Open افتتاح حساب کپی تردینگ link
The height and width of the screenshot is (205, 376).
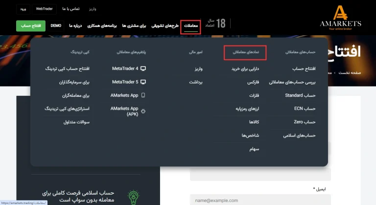point(68,69)
